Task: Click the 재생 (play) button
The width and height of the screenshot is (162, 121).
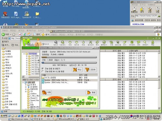Action: click(x=91, y=93)
